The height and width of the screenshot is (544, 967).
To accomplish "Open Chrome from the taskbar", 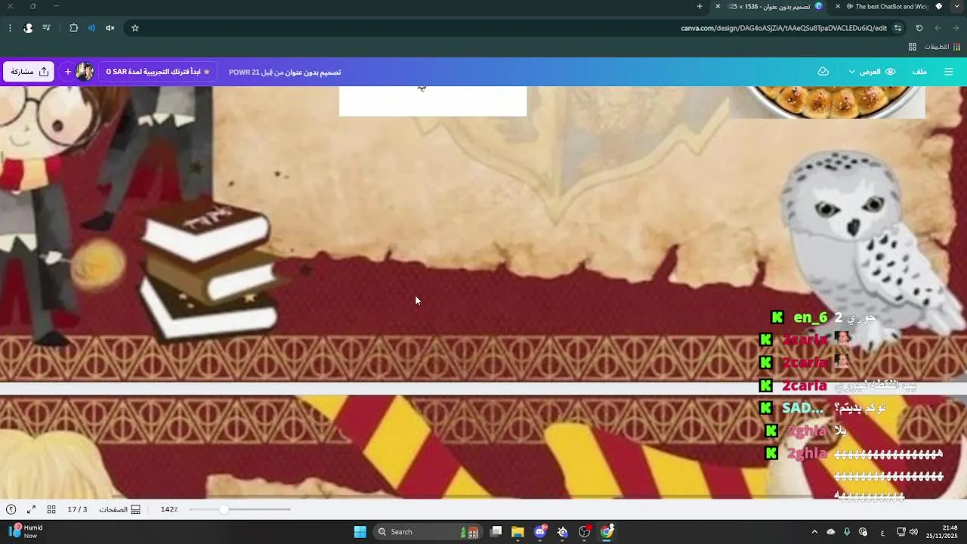I will tap(607, 532).
